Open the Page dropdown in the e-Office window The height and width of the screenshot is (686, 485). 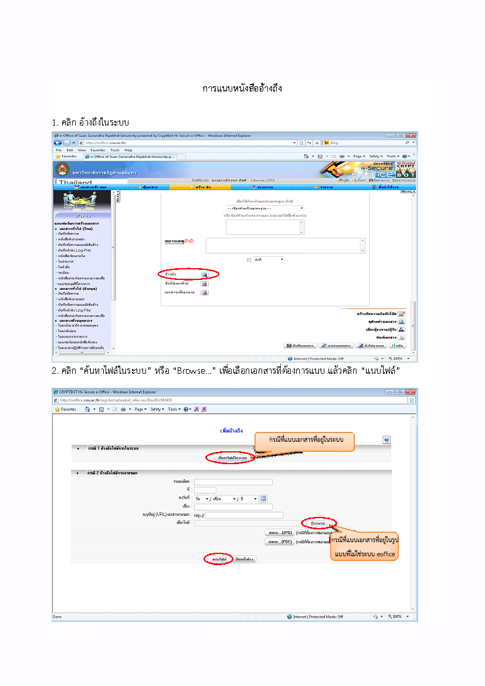pos(359,156)
